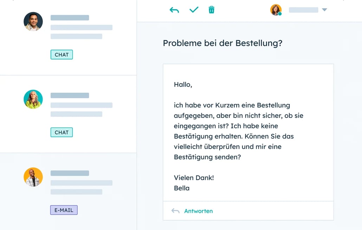Click the green status dot on the agent avatar
The image size is (362, 230).
coord(280,13)
